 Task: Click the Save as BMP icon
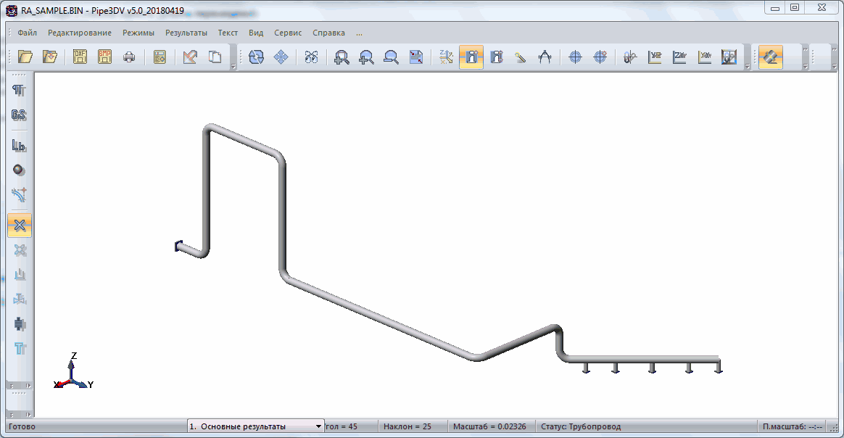tap(105, 57)
